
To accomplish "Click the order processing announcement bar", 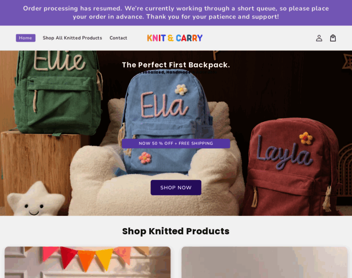I will pos(176,13).
